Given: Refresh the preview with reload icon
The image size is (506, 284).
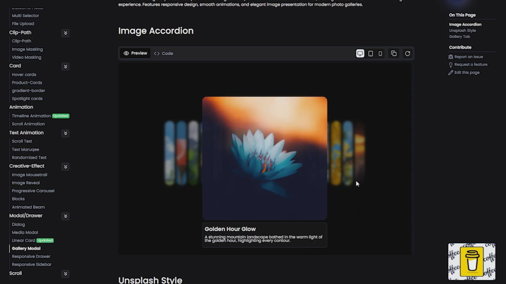Looking at the screenshot, I should pos(407,53).
